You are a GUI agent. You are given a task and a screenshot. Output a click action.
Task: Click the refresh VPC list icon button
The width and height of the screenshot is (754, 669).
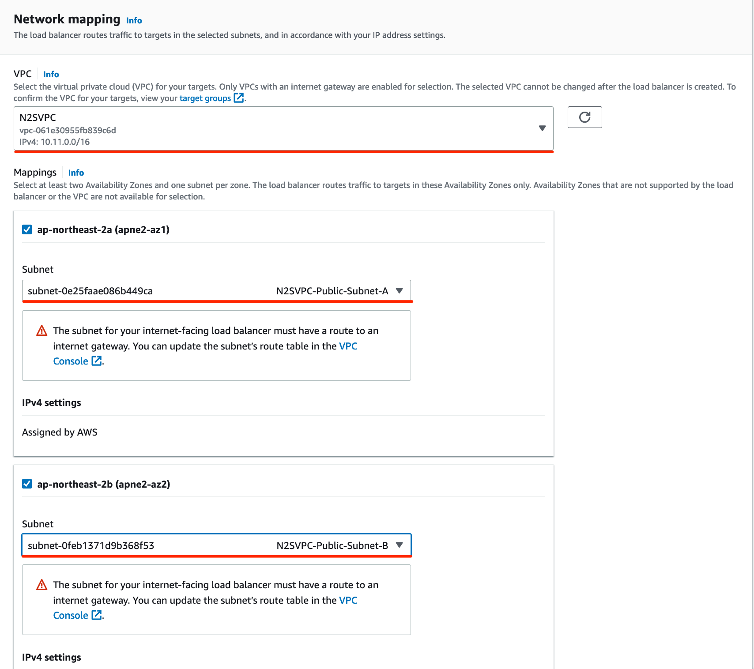[x=584, y=117]
